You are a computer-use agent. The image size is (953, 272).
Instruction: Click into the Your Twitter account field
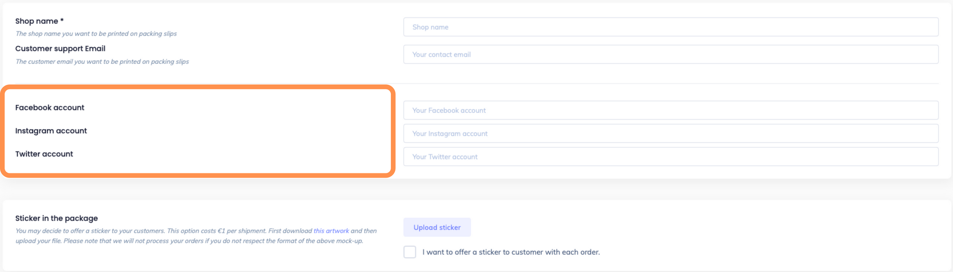click(670, 157)
